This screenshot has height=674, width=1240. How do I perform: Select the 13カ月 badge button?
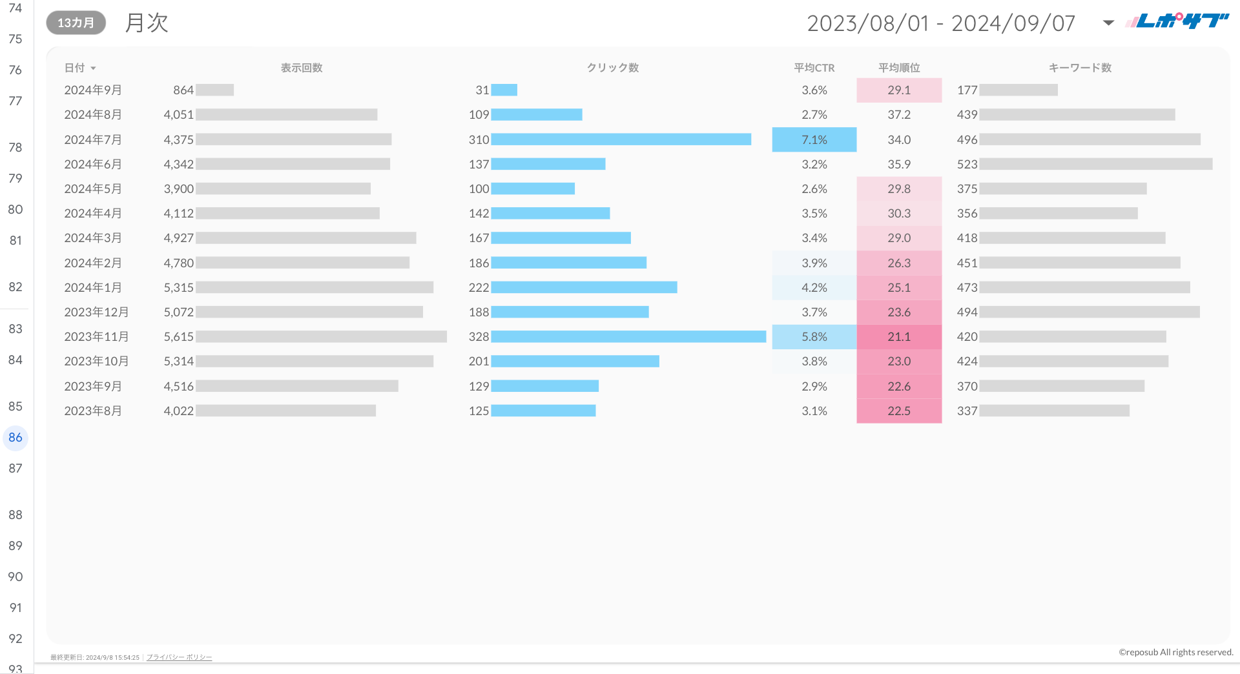tap(76, 23)
